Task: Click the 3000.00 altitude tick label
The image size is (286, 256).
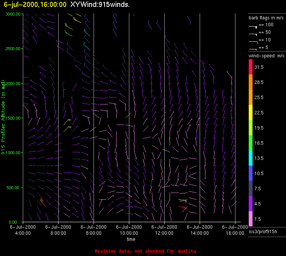Action: [13, 14]
